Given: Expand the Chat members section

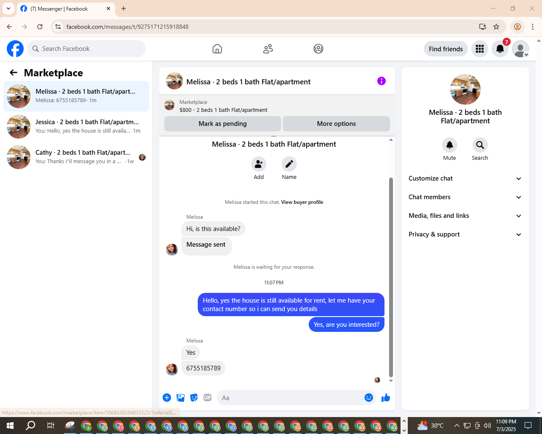Looking at the screenshot, I should 465,197.
